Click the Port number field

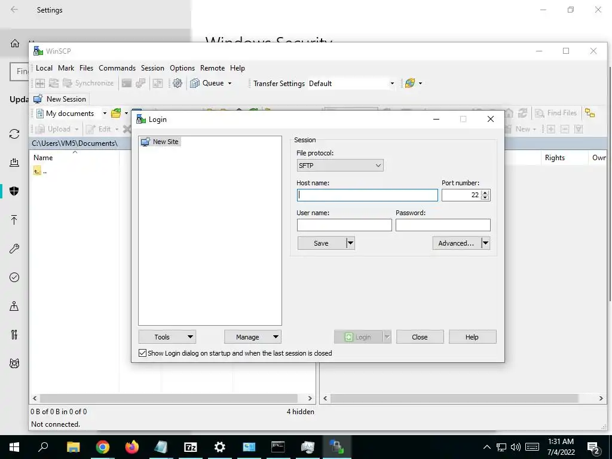coord(461,195)
